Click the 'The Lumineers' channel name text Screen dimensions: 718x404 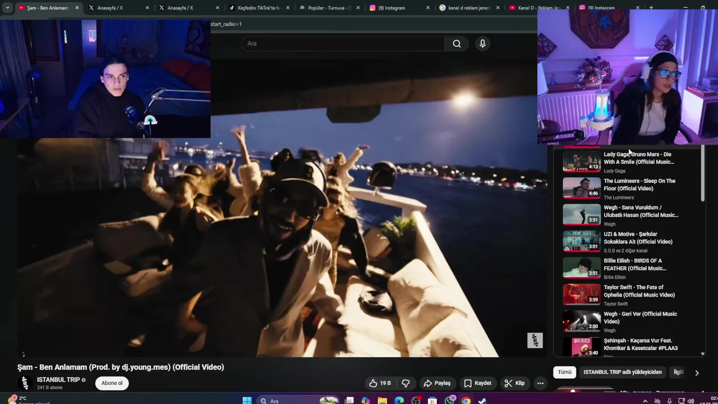click(619, 198)
